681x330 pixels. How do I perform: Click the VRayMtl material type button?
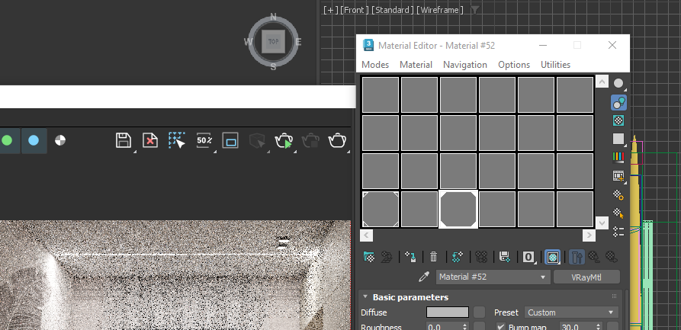click(x=586, y=277)
